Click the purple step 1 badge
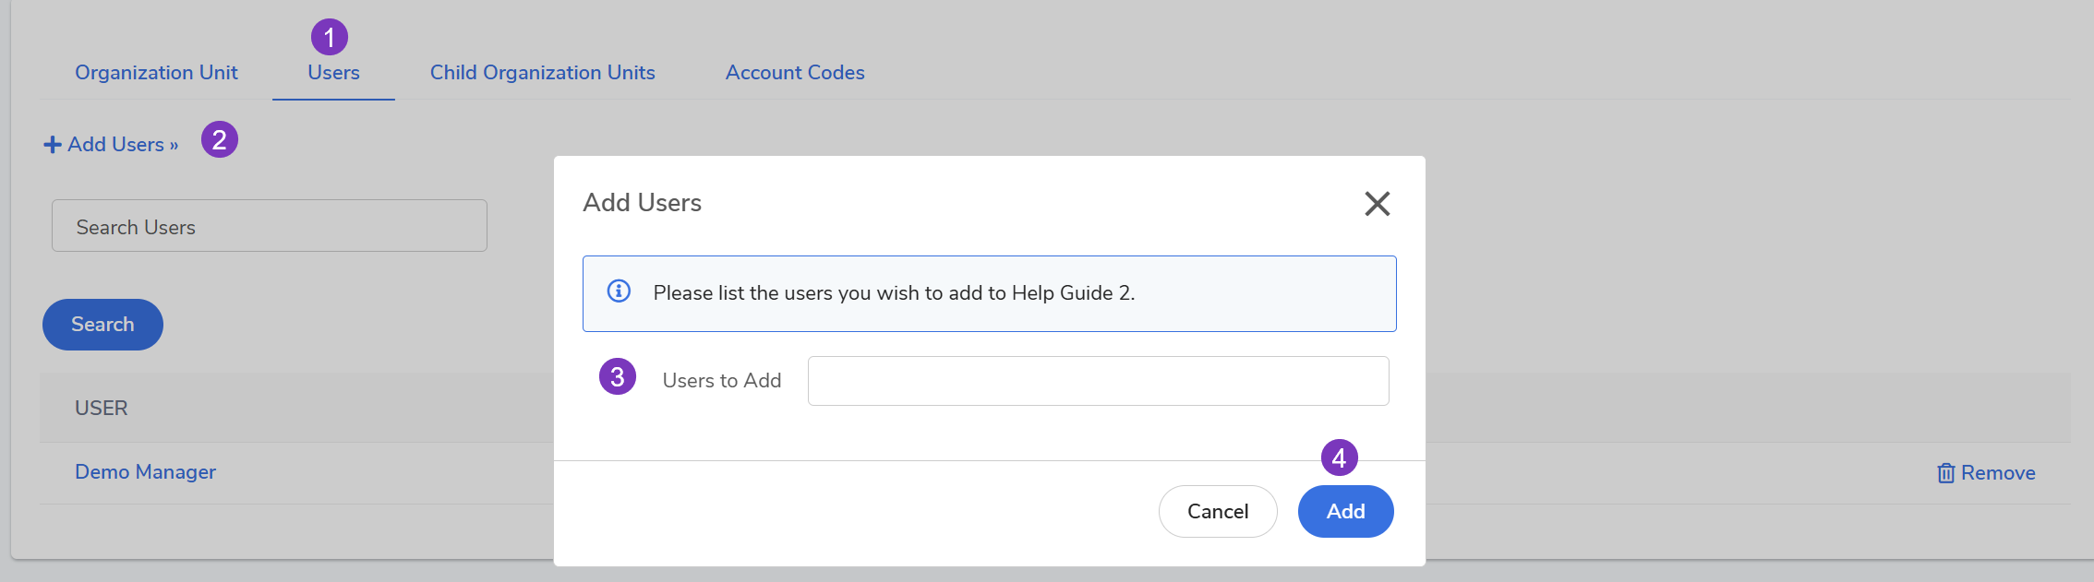2094x582 pixels. [x=330, y=38]
